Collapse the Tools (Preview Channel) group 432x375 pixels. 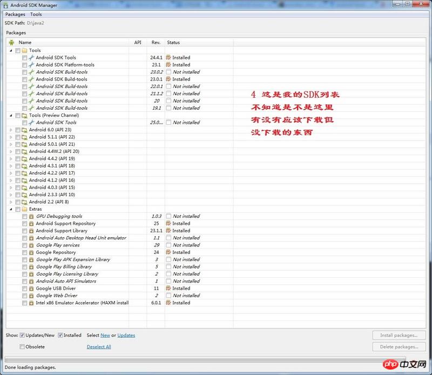pos(11,115)
